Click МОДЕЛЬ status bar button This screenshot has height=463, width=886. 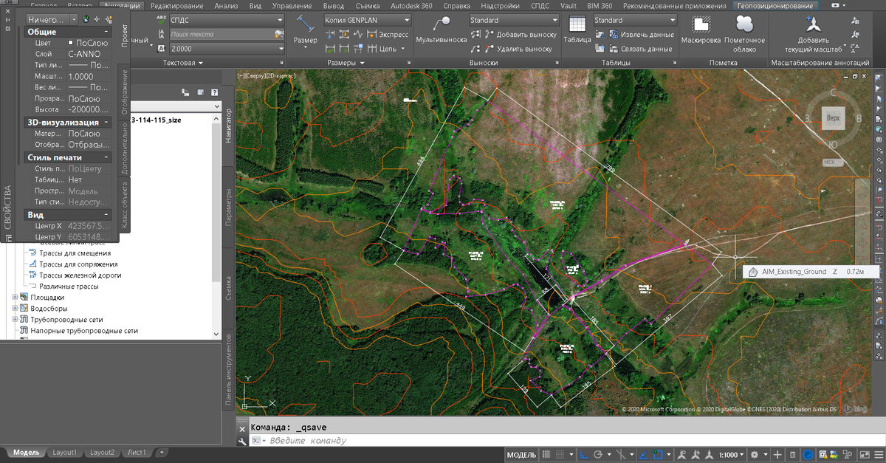pos(522,455)
